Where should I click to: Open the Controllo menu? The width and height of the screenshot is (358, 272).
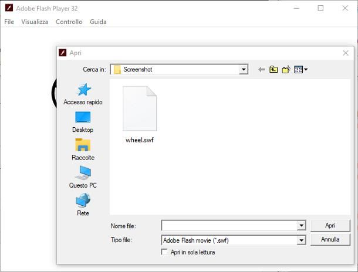pos(69,22)
